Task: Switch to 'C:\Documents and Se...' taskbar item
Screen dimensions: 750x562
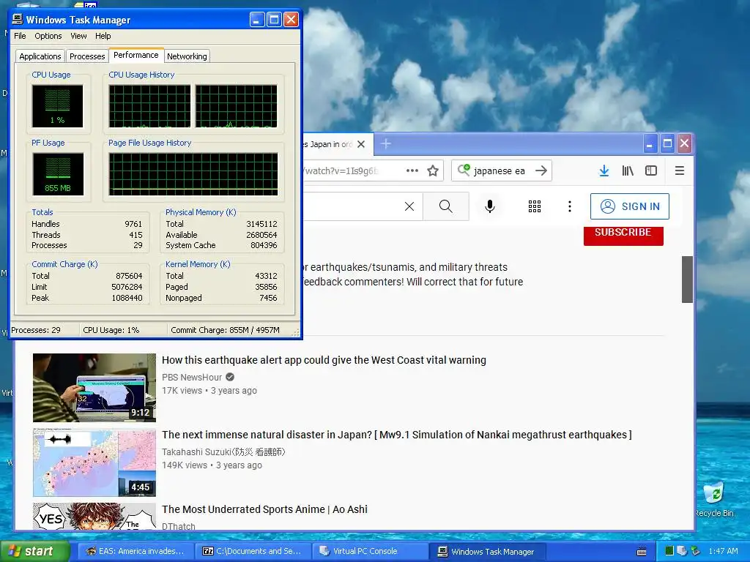Action: tap(253, 552)
